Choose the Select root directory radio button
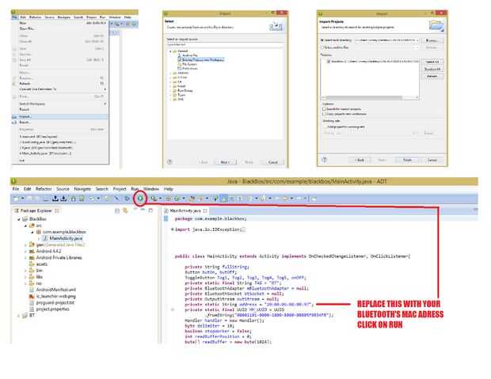The width and height of the screenshot is (491, 379). pyautogui.click(x=322, y=40)
